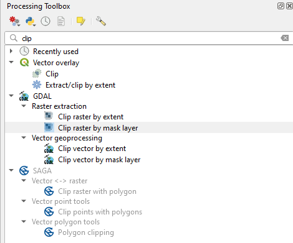Image resolution: width=293 pixels, height=243 pixels.
Task: Select 'Clip vector by extent' algorithm
Action: pos(92,149)
